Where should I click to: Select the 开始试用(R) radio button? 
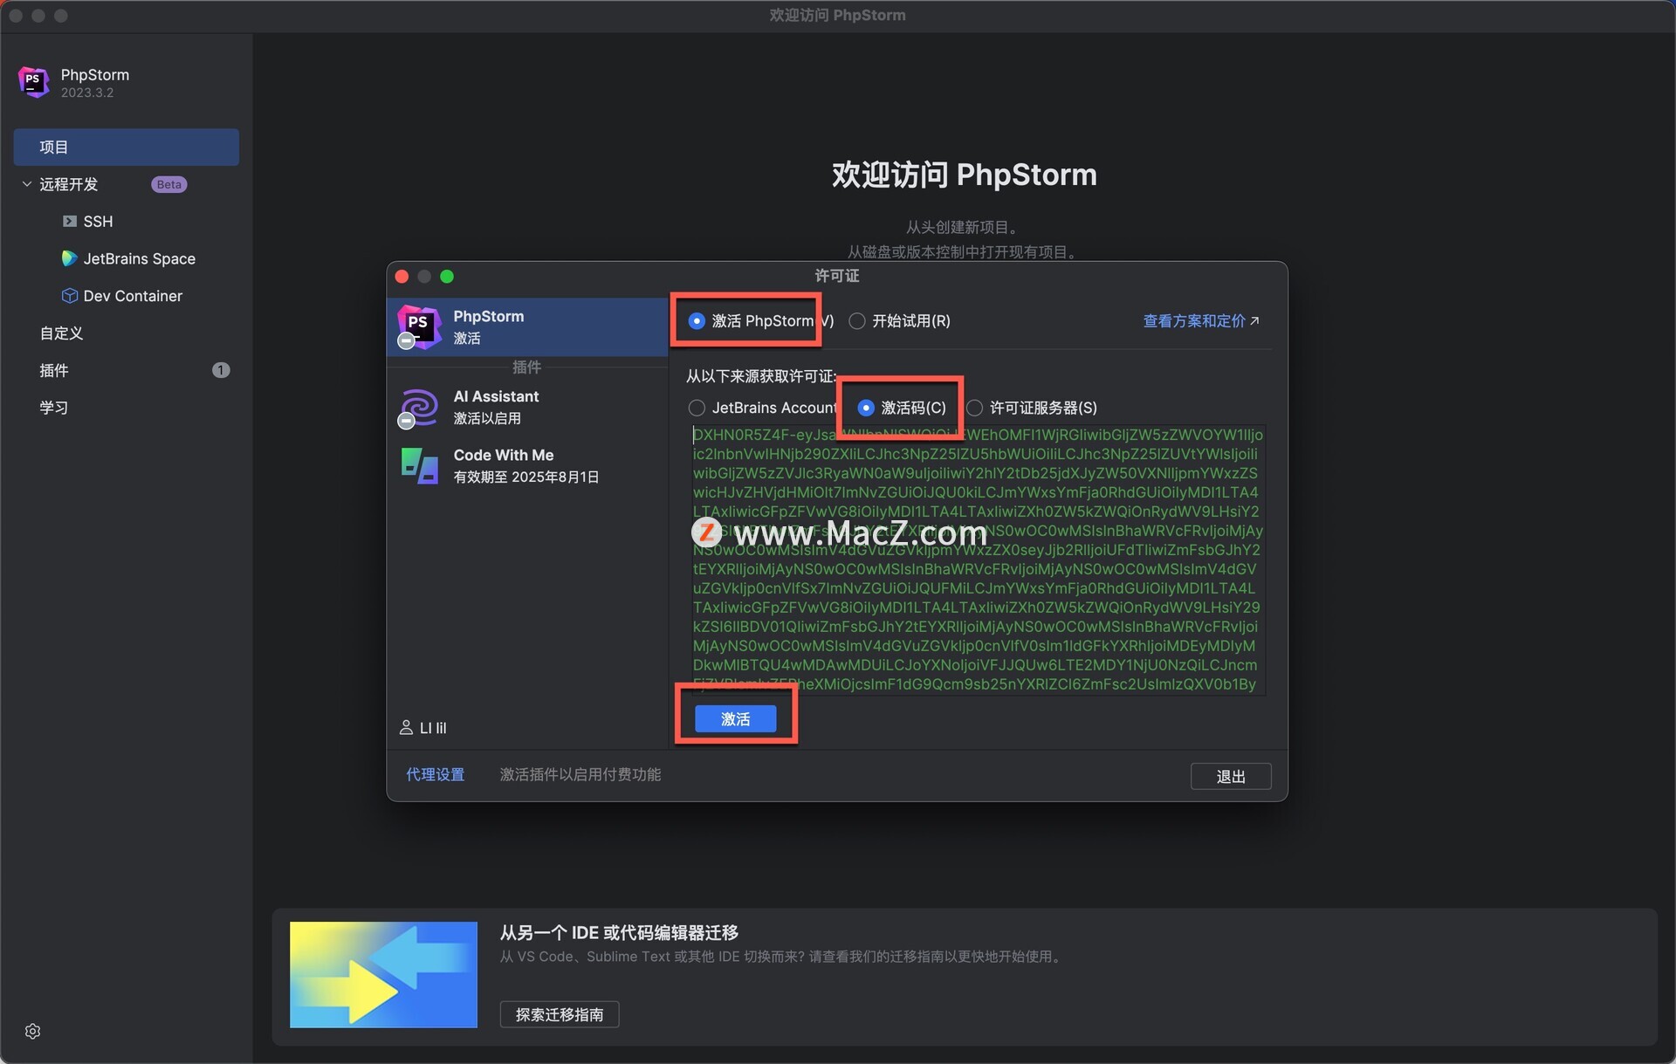(857, 321)
